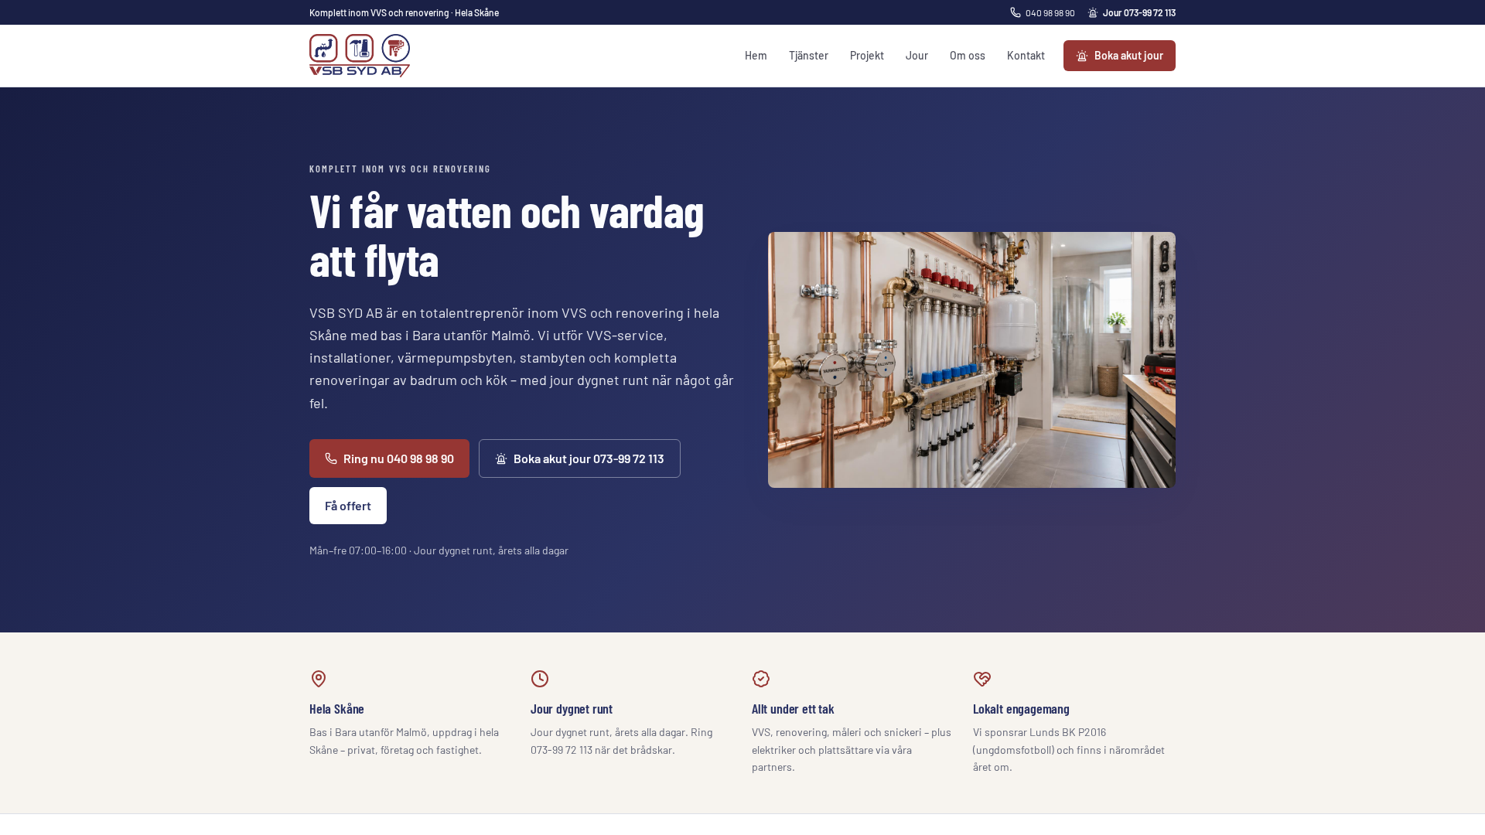Click the Jour 073-99 72 113 top bar link

(x=1132, y=12)
